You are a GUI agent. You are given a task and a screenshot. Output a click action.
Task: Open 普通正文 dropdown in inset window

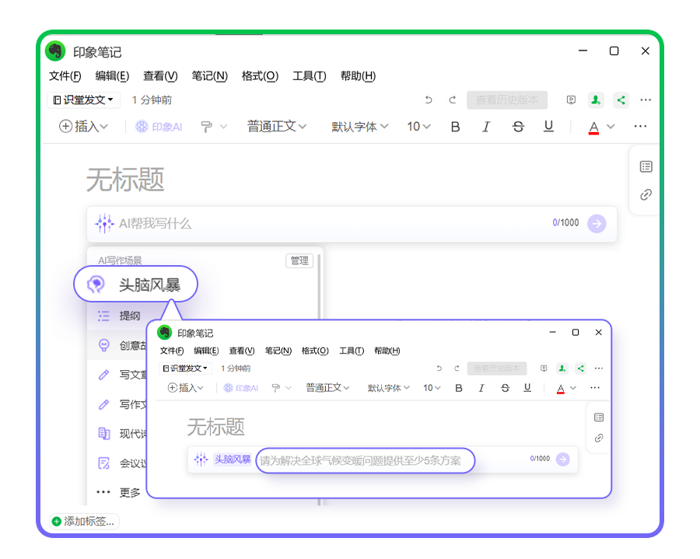[327, 388]
